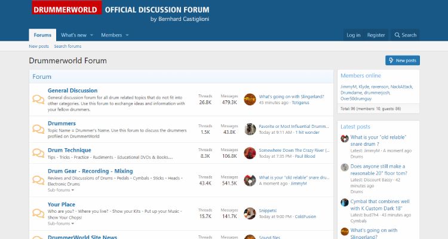Click the New posts sub-navigation link

39,47
